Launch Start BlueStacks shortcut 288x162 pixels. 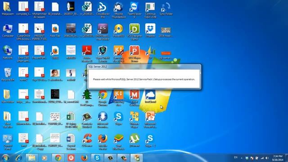click(x=119, y=142)
